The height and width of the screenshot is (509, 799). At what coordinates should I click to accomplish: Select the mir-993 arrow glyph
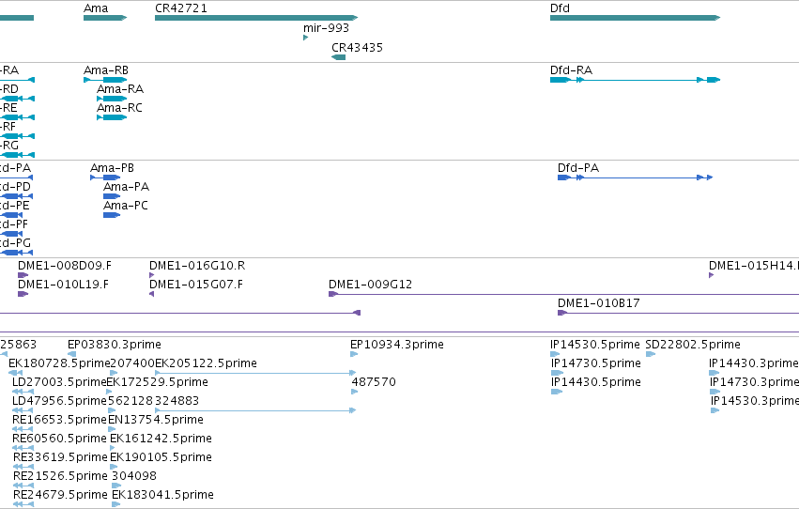pos(306,38)
